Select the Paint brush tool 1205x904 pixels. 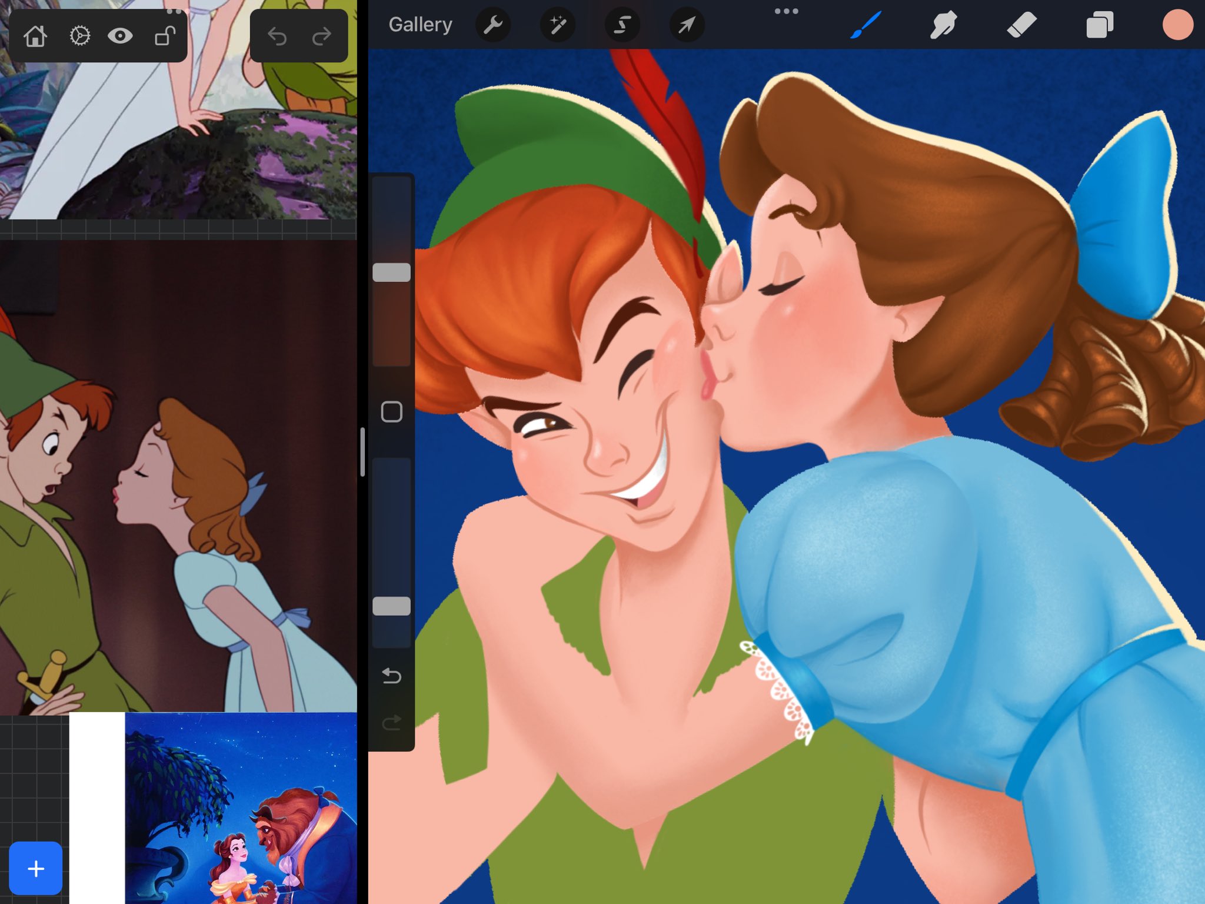point(866,25)
